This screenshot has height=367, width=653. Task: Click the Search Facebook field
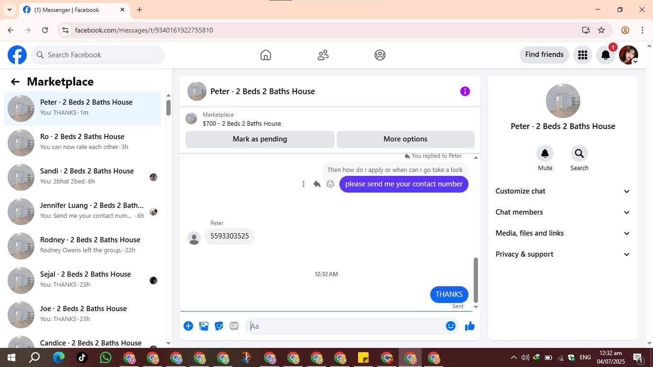click(x=98, y=55)
